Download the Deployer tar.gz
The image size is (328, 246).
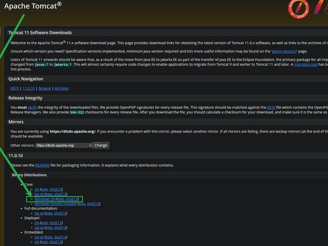point(39,228)
